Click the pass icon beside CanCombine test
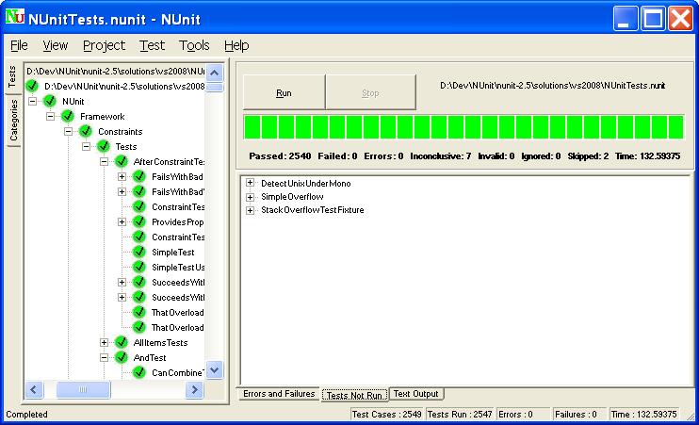Image resolution: width=699 pixels, height=425 pixels. (139, 372)
